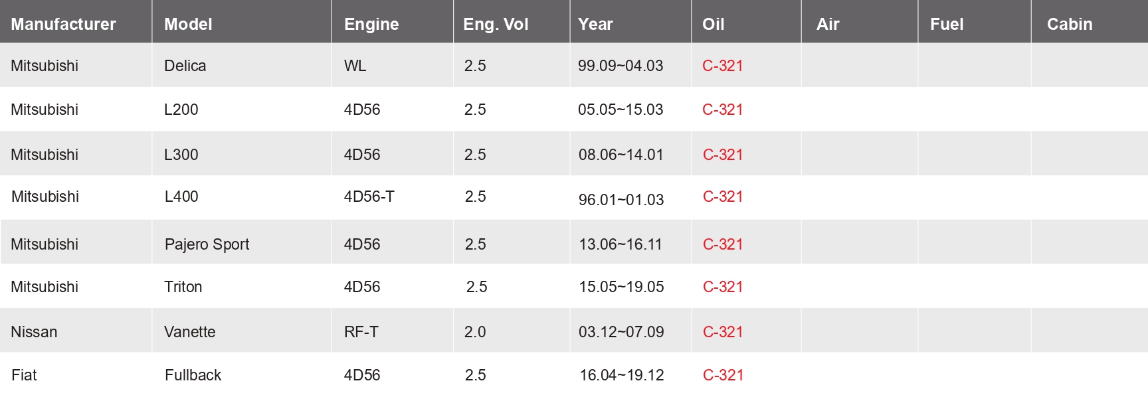Select the Engine column header
1148x397 pixels.
(371, 25)
